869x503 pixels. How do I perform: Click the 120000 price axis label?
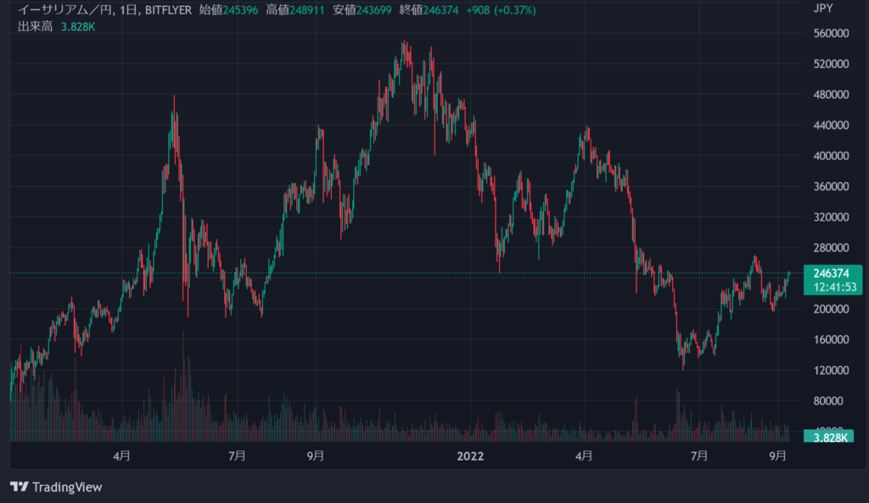point(831,370)
